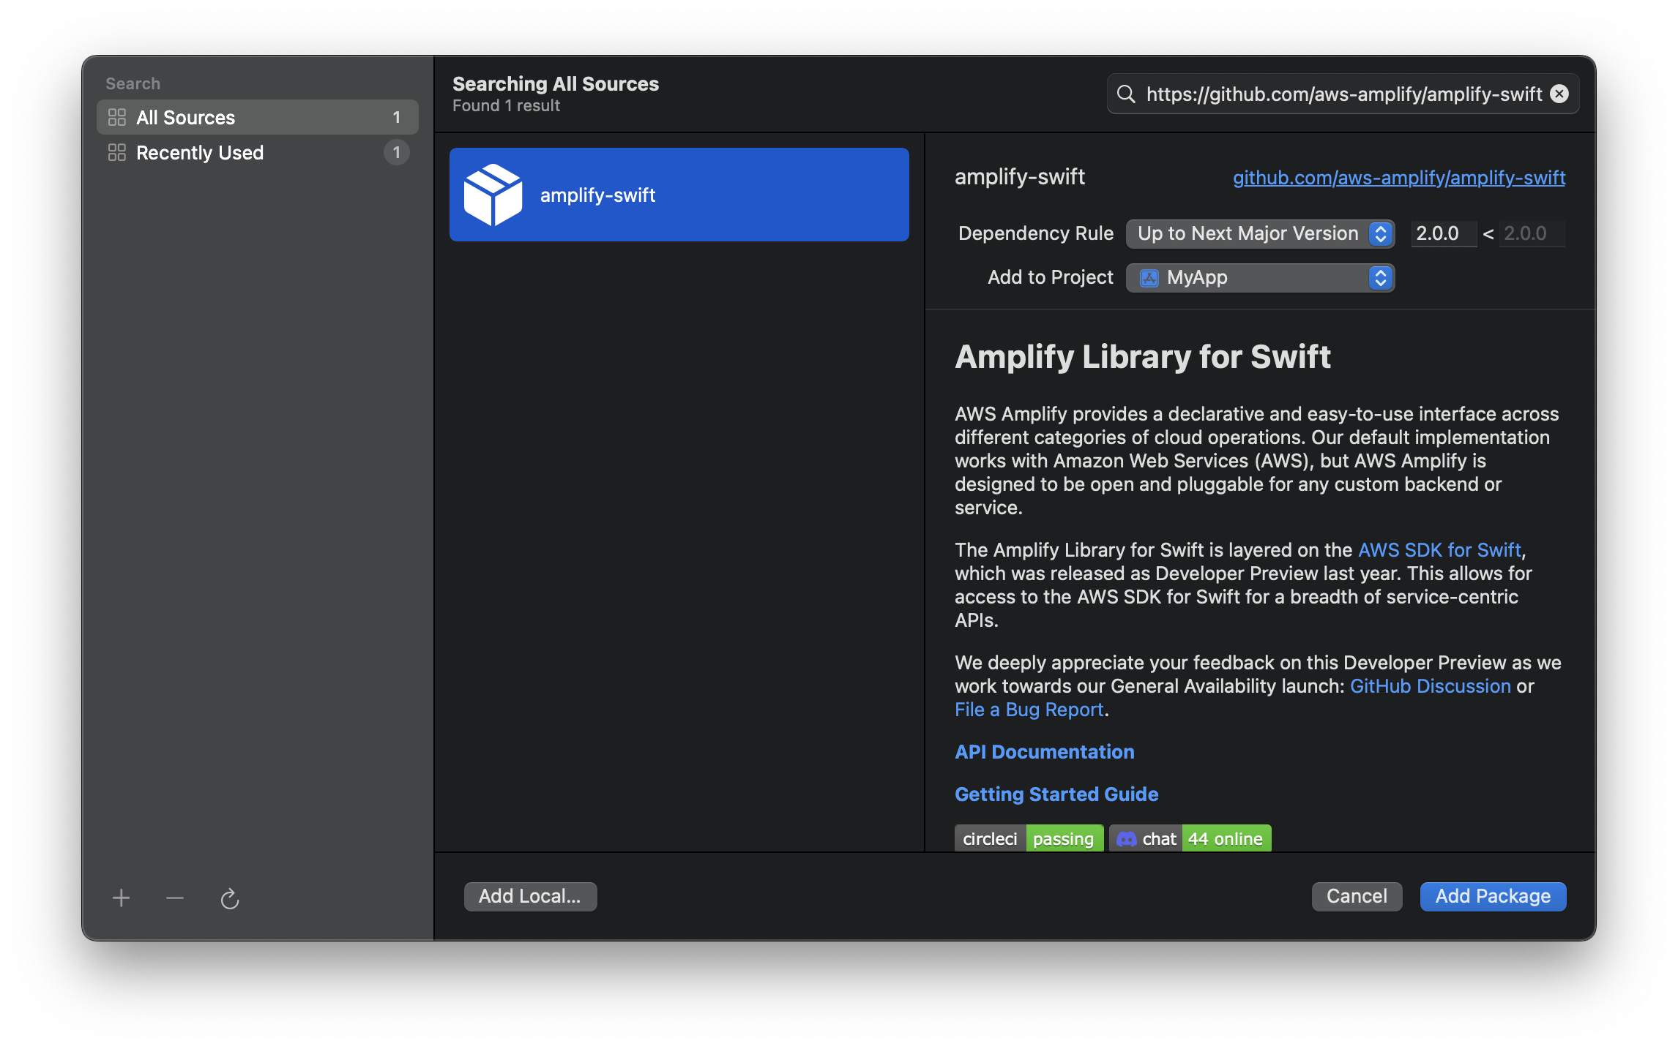Click the minus icon to remove source

click(x=175, y=898)
